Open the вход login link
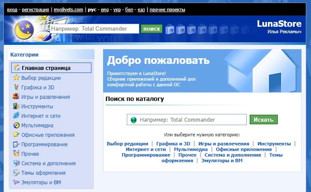311x192 pixels. pos(12,9)
